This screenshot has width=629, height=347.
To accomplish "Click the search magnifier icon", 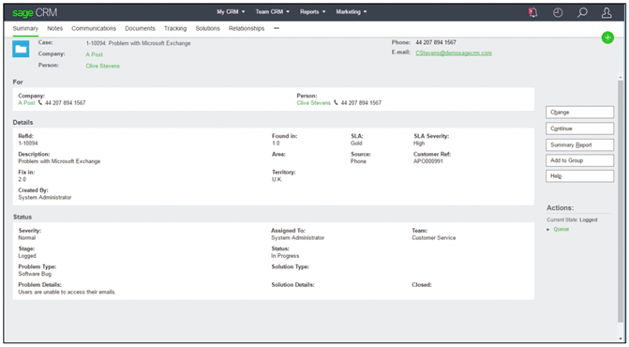I will point(582,12).
